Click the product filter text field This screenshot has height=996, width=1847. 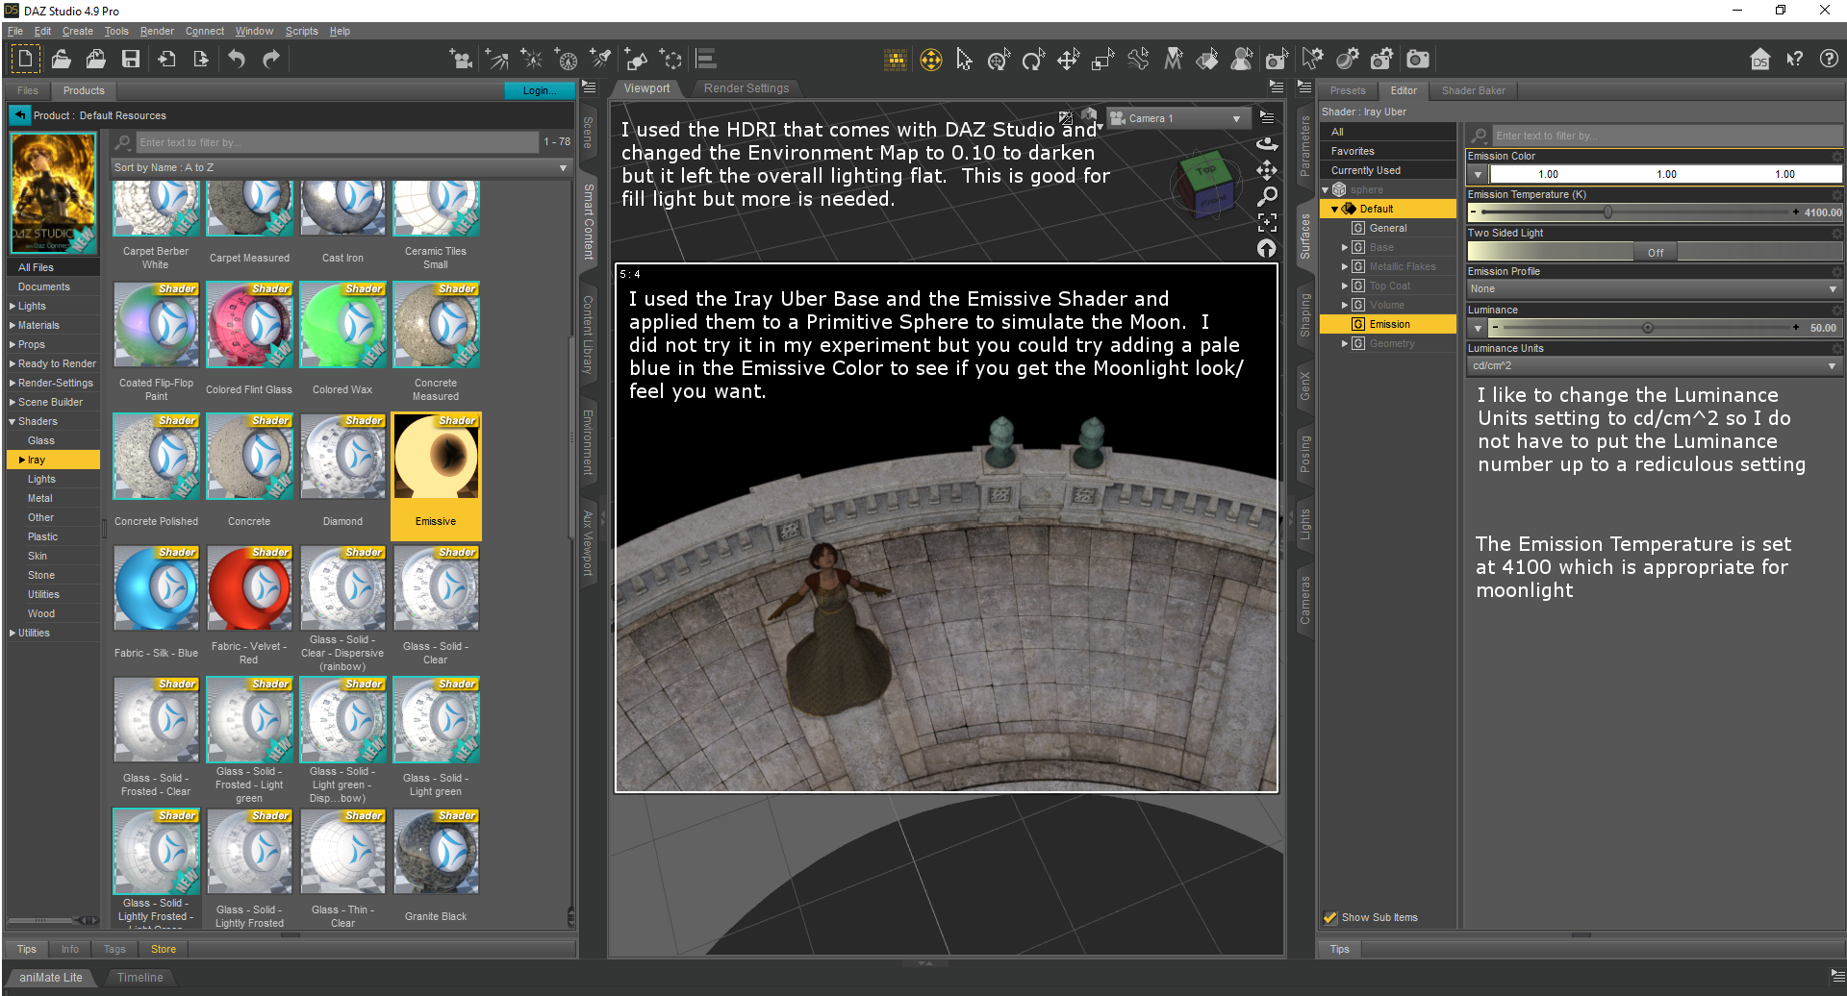(x=337, y=142)
